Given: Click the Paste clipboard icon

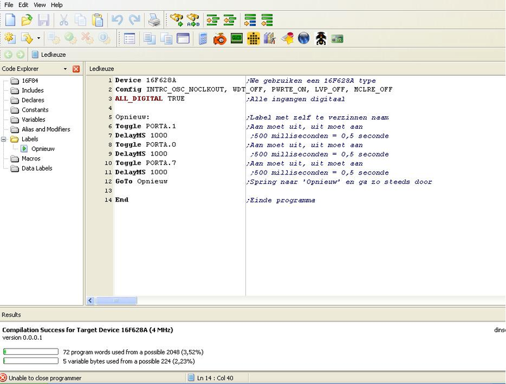Looking at the screenshot, I should (97, 21).
